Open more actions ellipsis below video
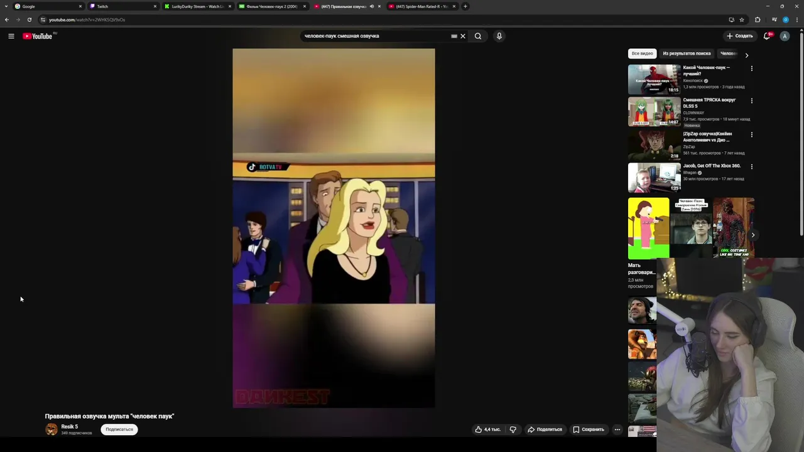Image resolution: width=804 pixels, height=452 pixels. pyautogui.click(x=617, y=429)
